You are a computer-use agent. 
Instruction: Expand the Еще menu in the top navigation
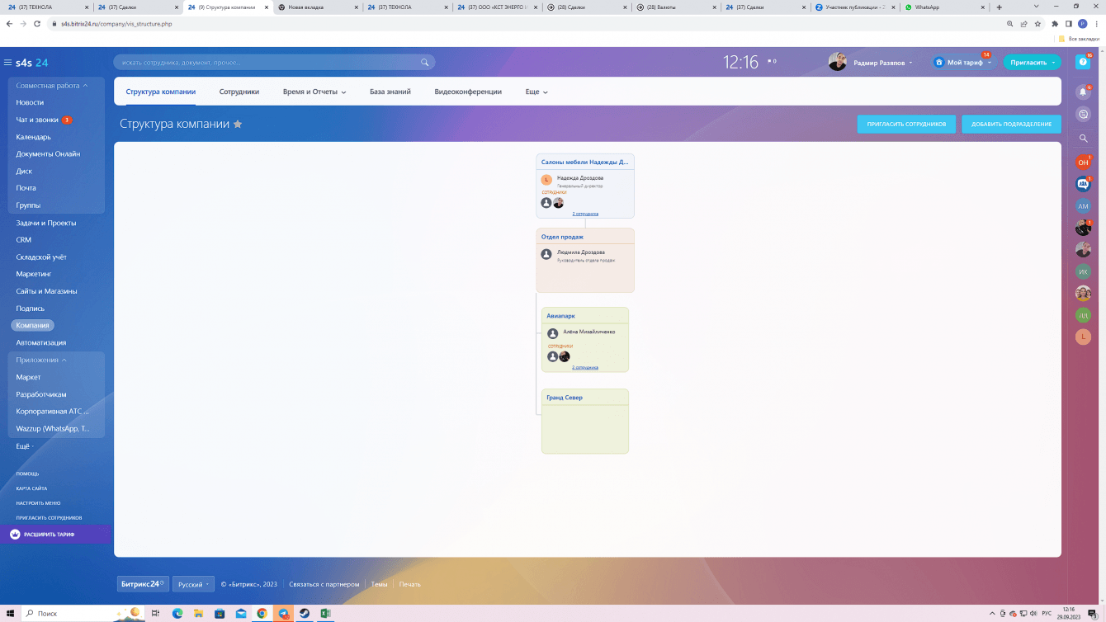pyautogui.click(x=536, y=92)
